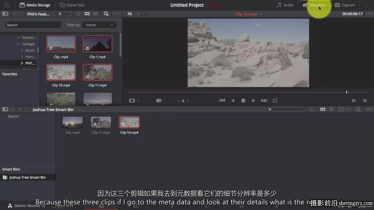Mute the viewer audio
The image size is (374, 210).
[x=159, y=101]
